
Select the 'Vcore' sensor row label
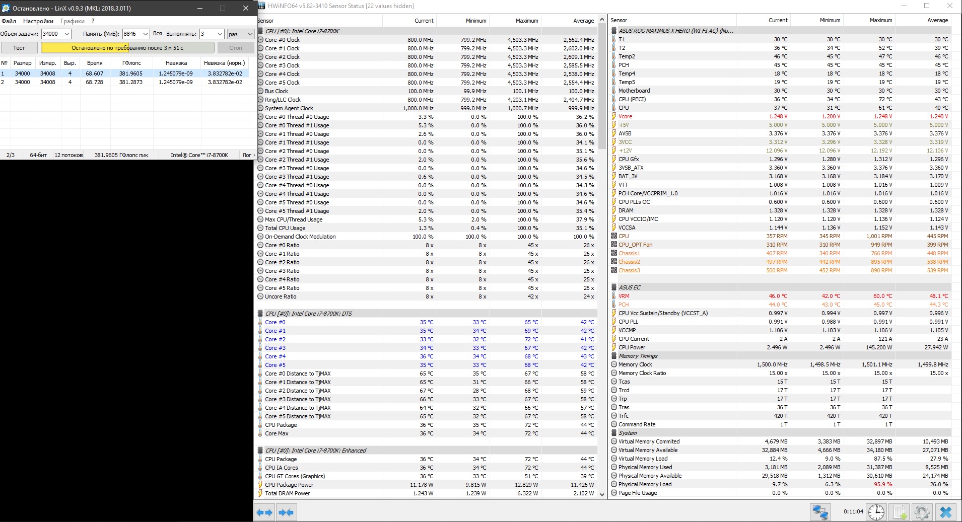(626, 116)
